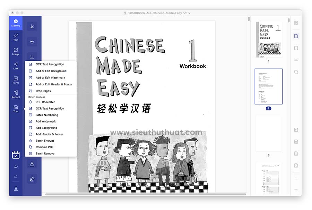Select Add or Edit Watermark

click(x=51, y=78)
